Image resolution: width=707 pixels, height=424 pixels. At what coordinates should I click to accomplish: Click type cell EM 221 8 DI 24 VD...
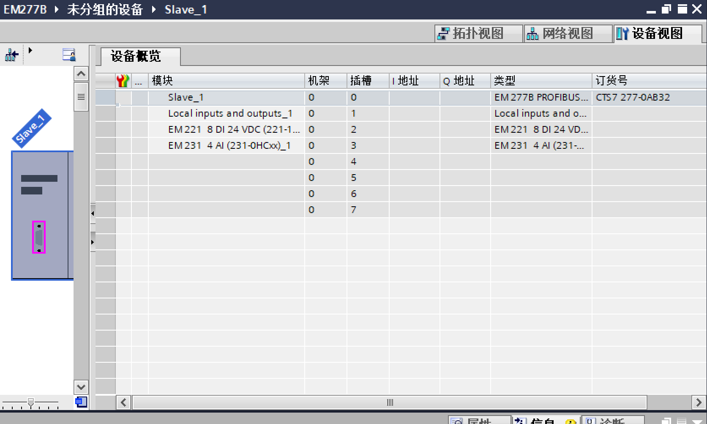click(541, 129)
